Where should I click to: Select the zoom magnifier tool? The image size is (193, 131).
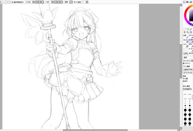(188, 32)
